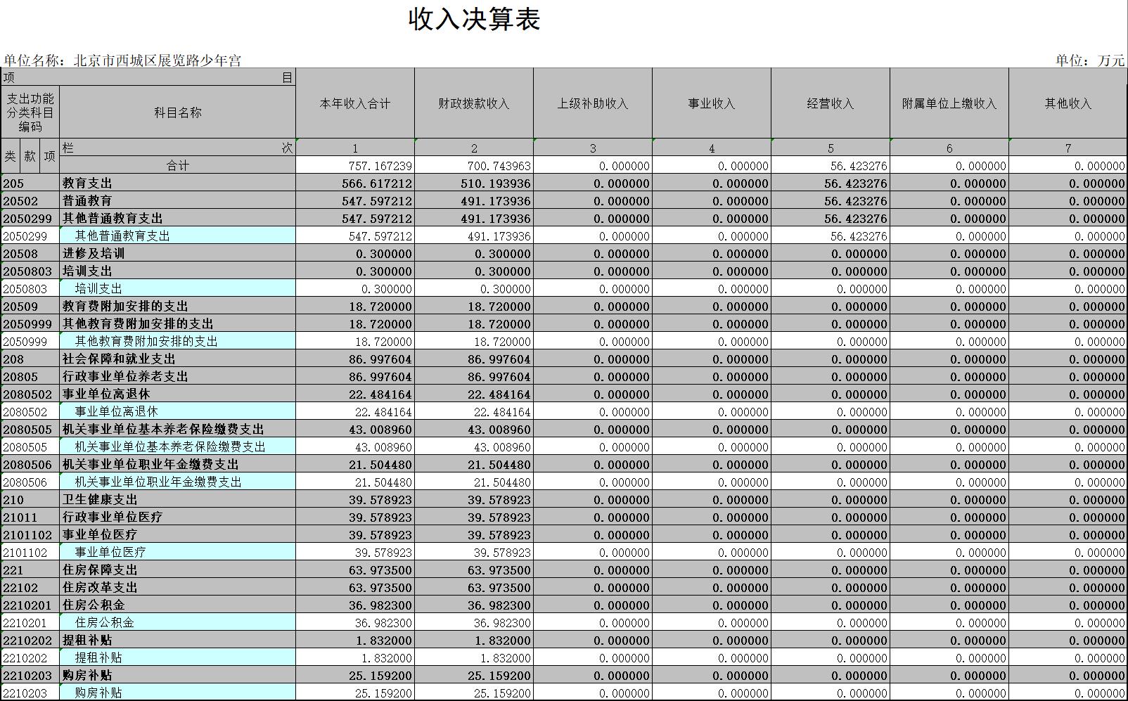Click the bold 购房补贴 name cell
The height and width of the screenshot is (701, 1128).
[x=178, y=675]
